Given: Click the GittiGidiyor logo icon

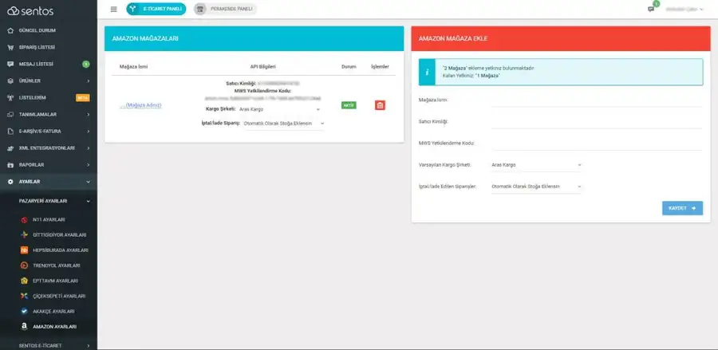Looking at the screenshot, I should [24, 234].
